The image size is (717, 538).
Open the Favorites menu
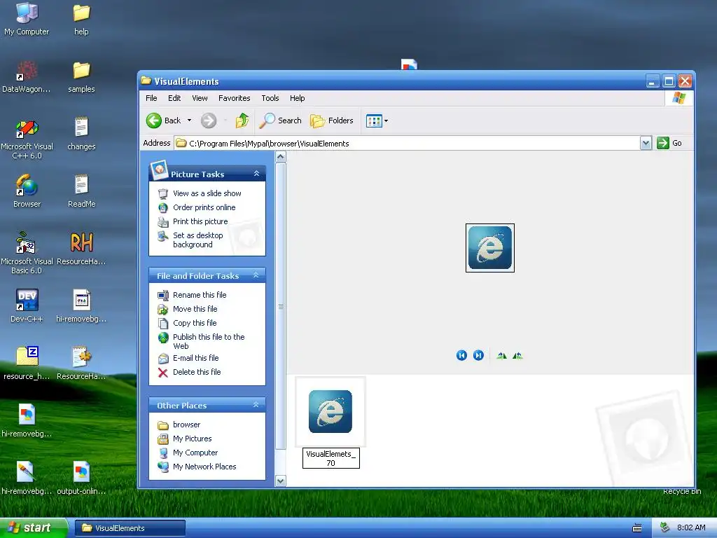pyautogui.click(x=234, y=98)
